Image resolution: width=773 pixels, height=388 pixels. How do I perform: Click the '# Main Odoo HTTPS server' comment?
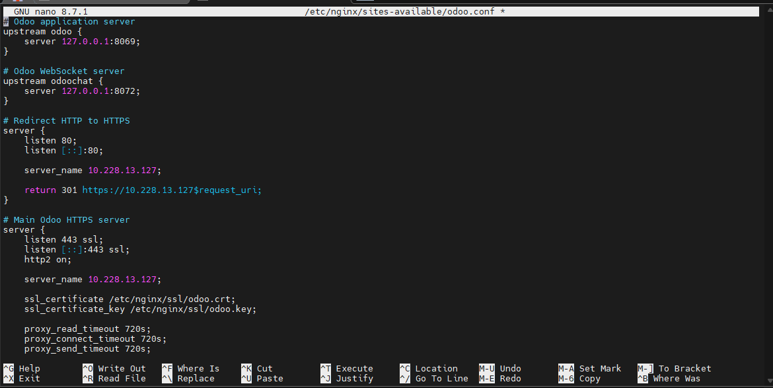67,220
